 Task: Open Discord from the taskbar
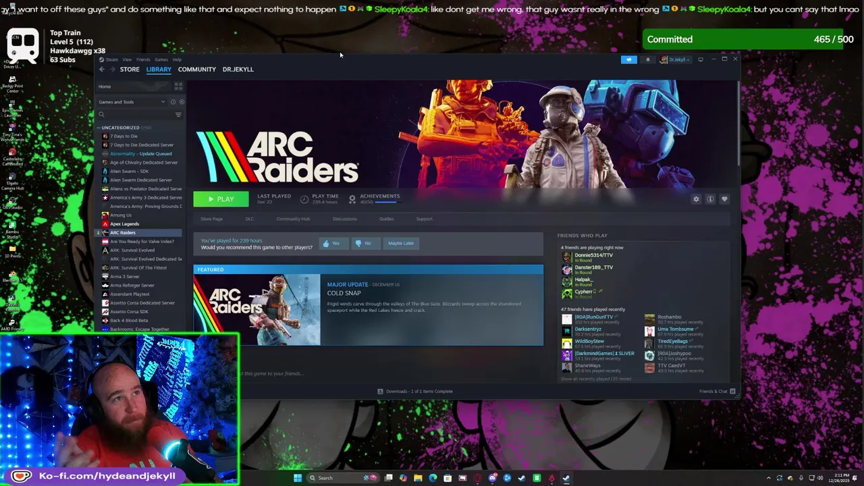492,478
